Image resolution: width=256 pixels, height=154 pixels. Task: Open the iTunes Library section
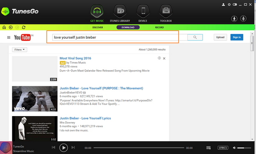120,14
